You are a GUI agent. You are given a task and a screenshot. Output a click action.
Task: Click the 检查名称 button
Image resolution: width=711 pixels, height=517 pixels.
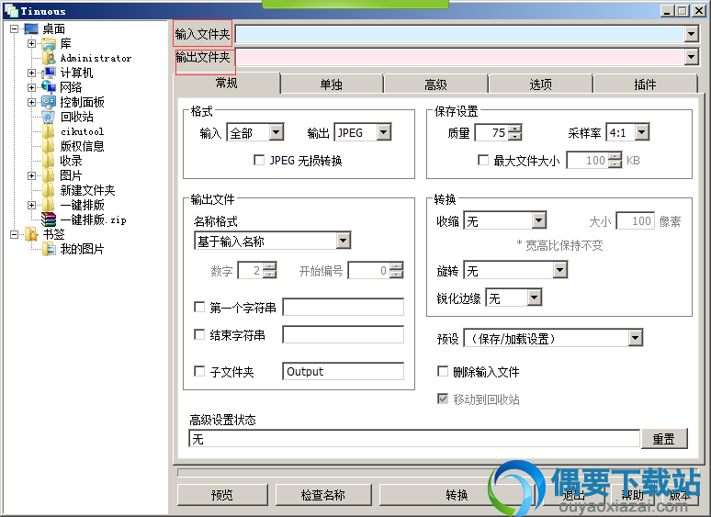323,495
